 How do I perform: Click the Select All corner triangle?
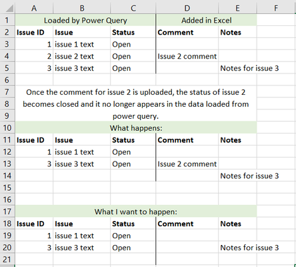point(9,9)
